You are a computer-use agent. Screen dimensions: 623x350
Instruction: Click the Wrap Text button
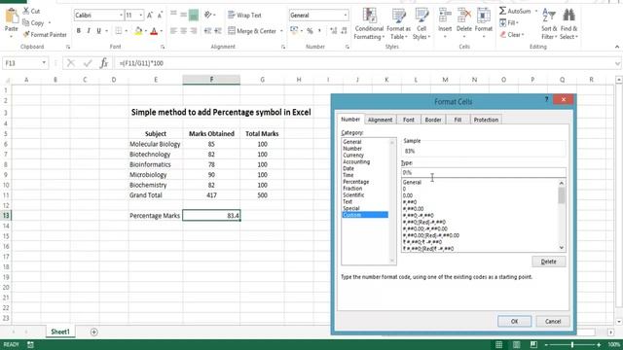click(244, 16)
